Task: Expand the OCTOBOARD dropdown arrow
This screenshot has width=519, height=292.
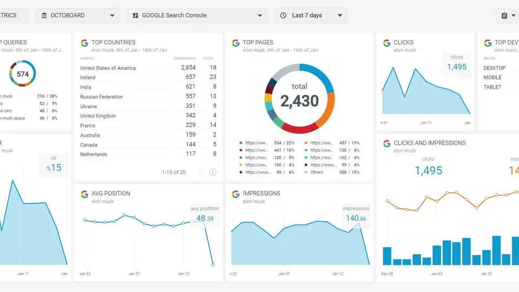Action: pos(112,16)
